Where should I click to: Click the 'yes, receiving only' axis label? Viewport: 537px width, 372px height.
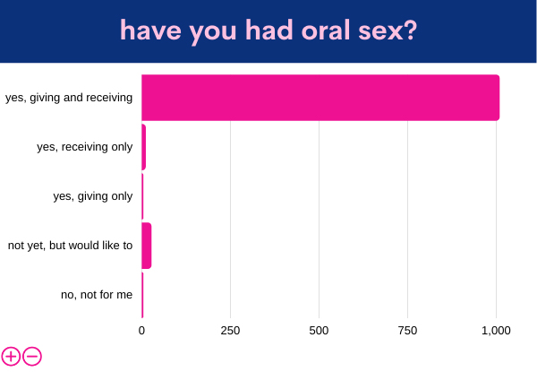point(84,147)
